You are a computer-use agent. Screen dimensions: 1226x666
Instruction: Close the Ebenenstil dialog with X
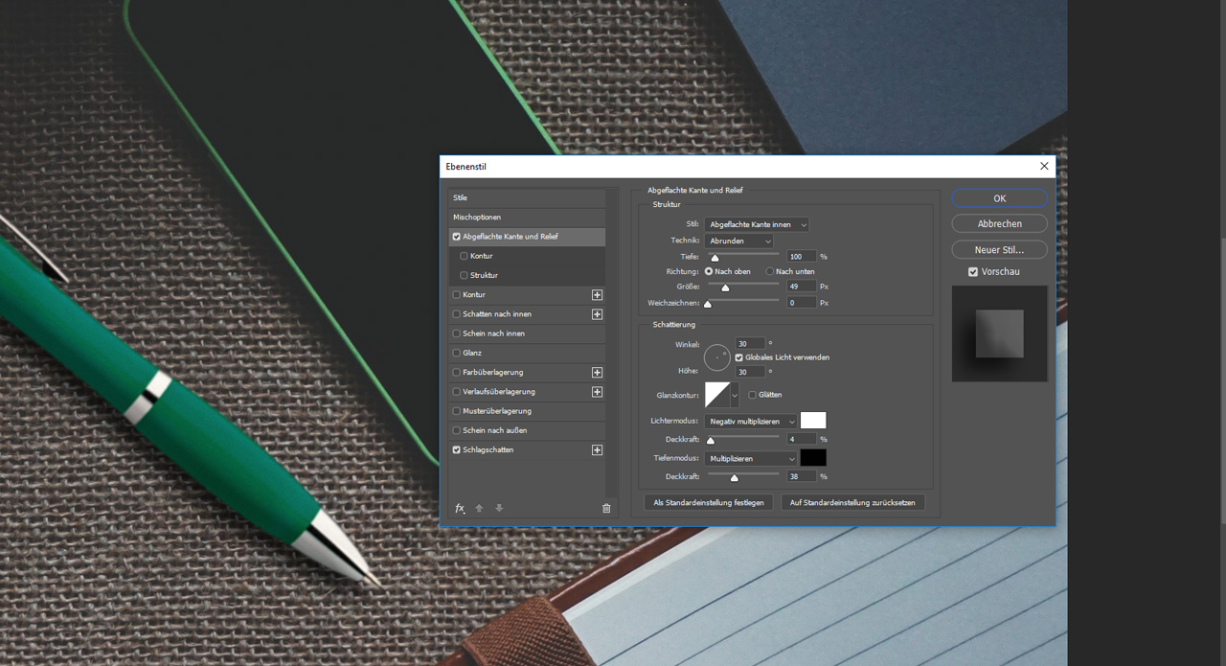pos(1044,166)
